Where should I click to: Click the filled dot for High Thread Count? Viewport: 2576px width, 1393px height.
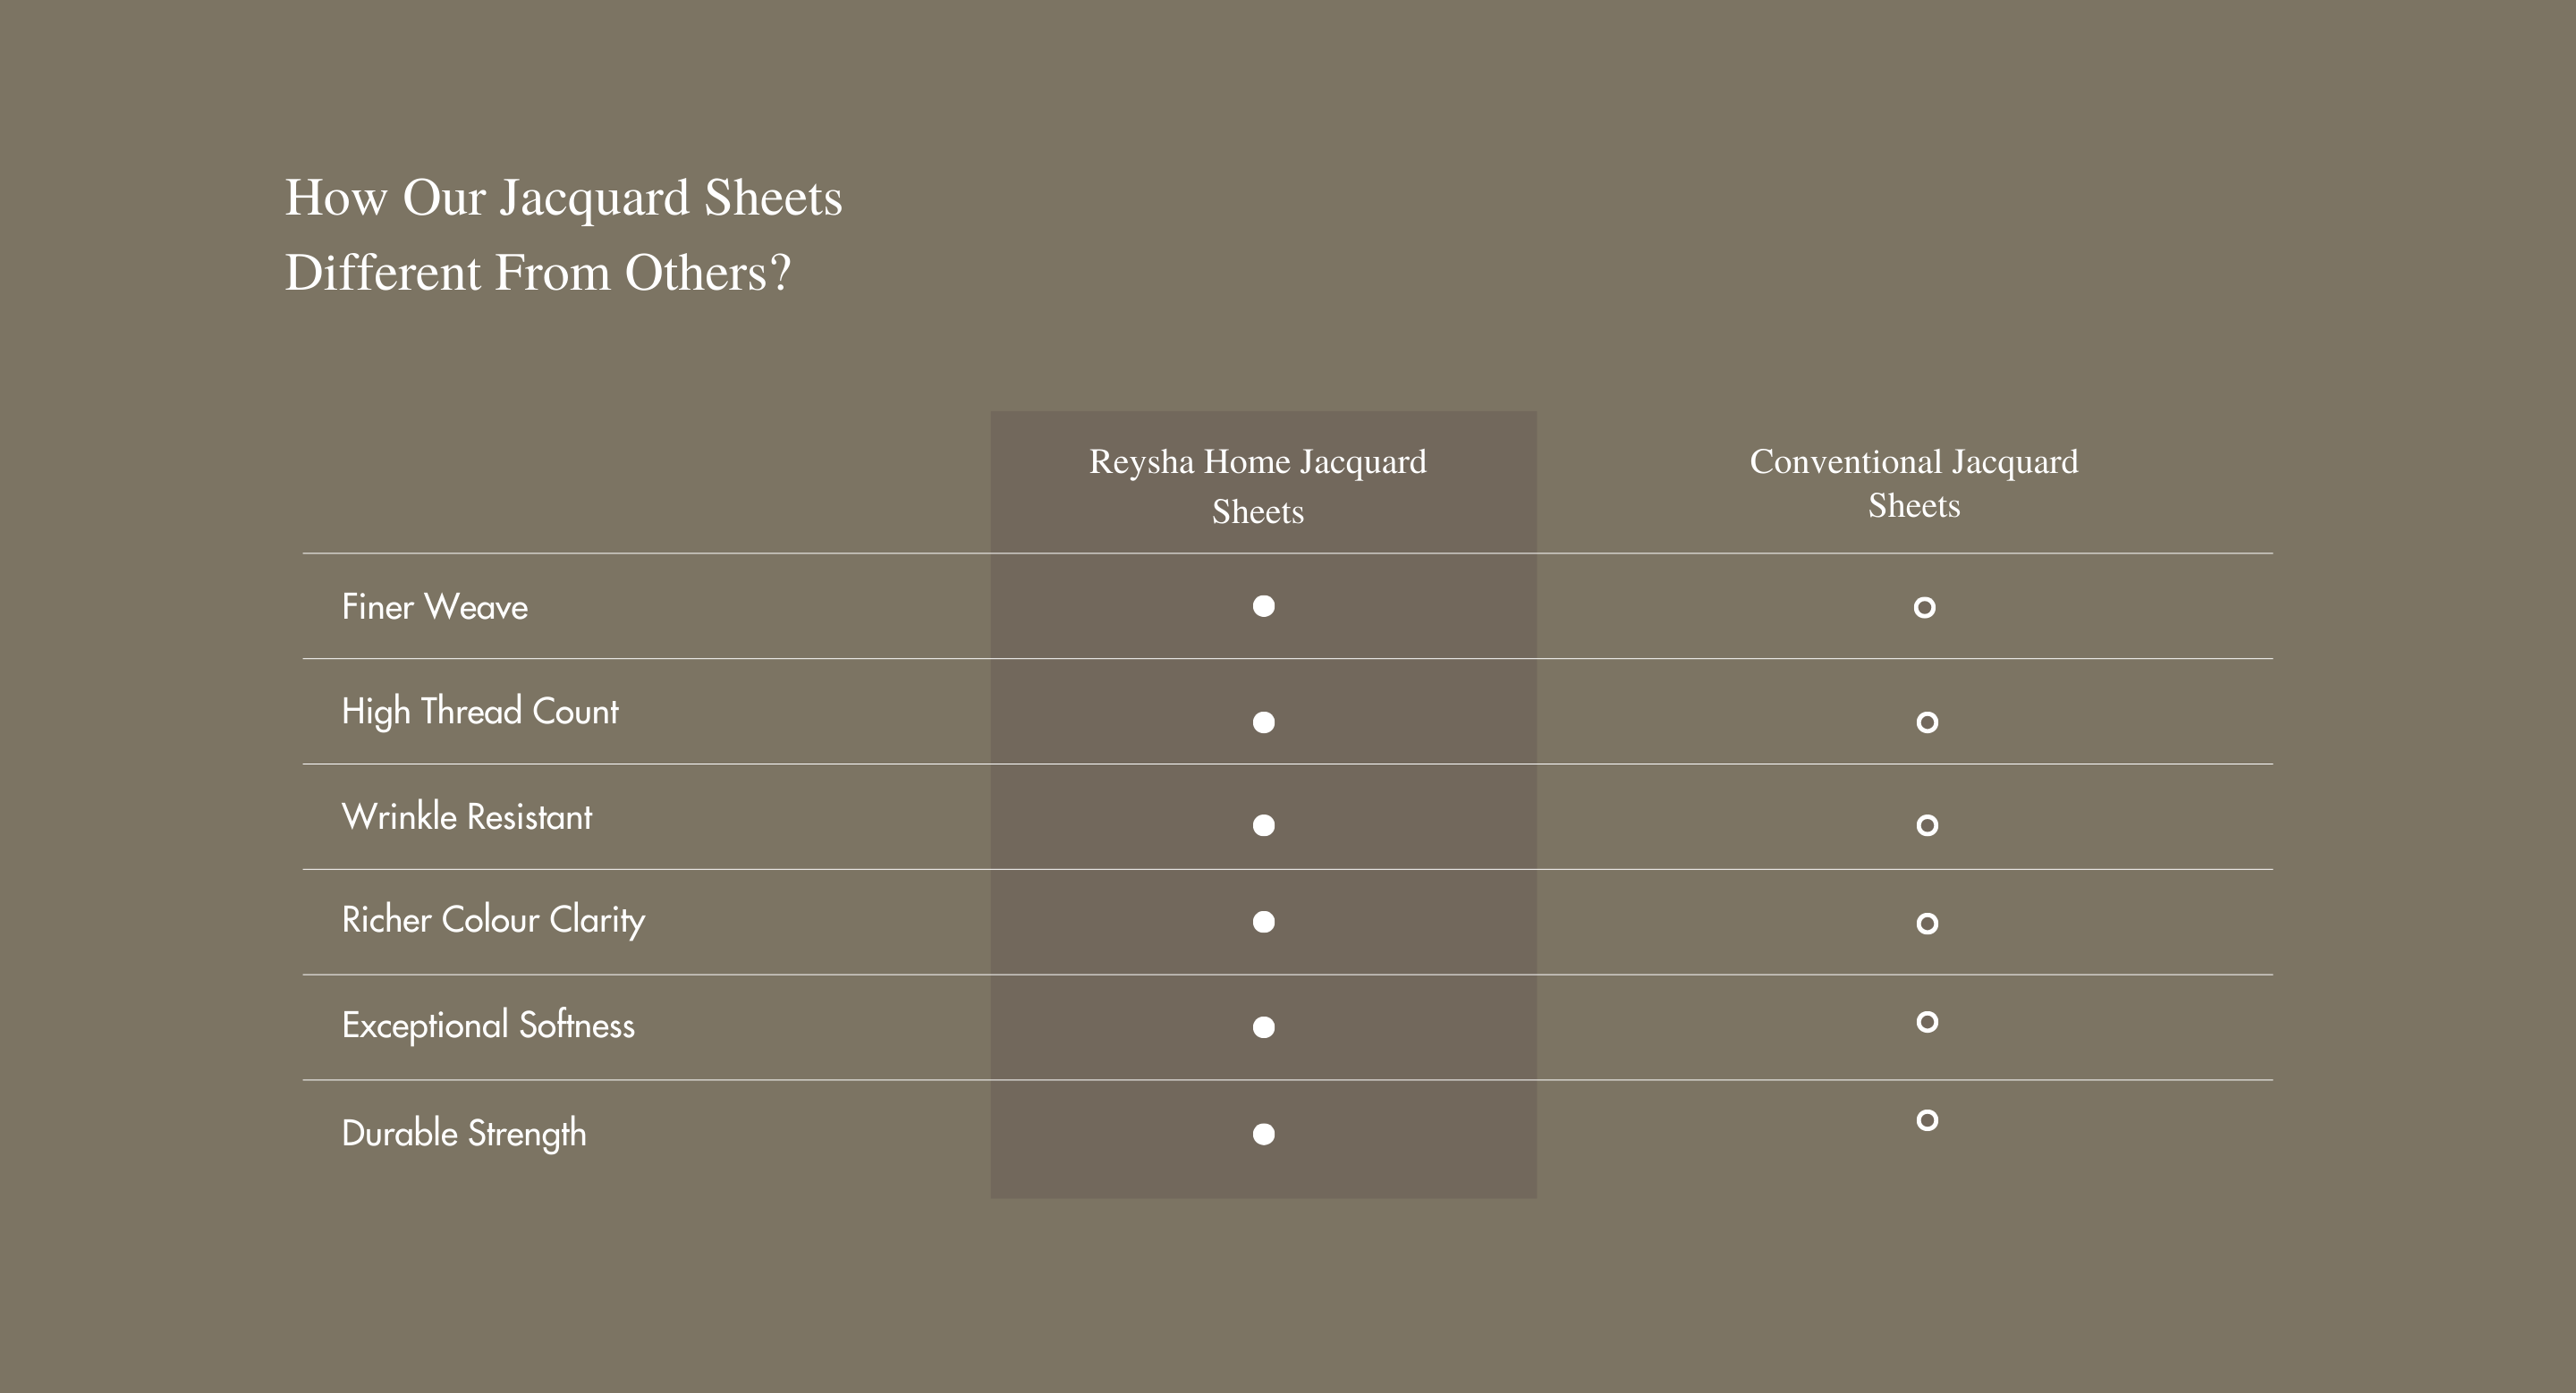(1264, 722)
